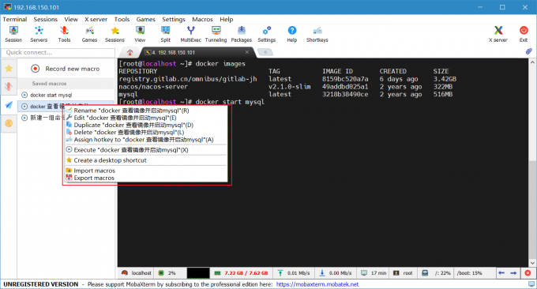Viewport: 537px width, 289px height.
Task: Open the View menu
Action: 71,19
